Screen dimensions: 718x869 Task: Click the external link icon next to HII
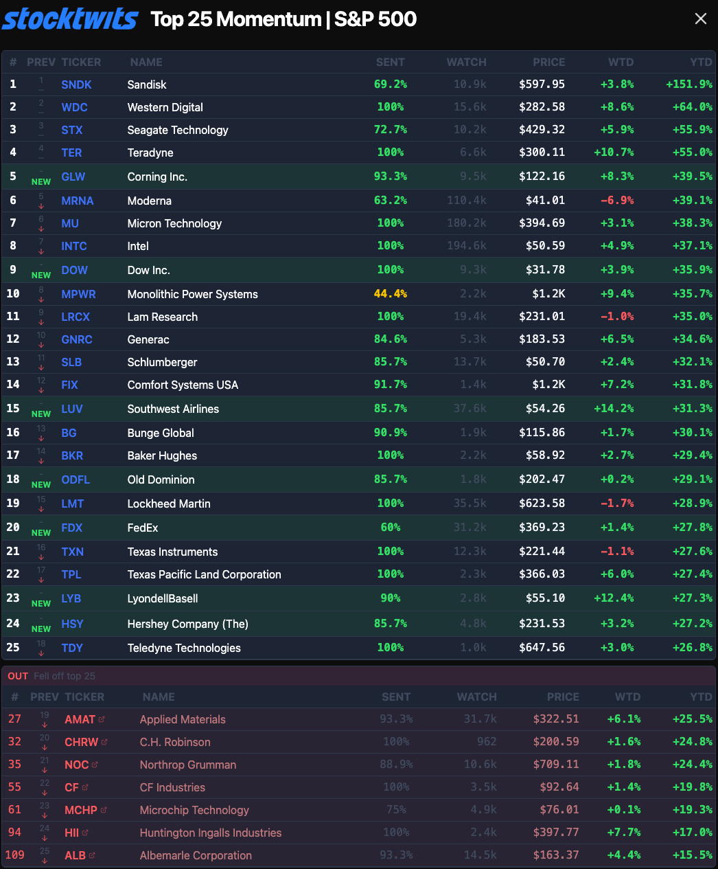point(86,833)
